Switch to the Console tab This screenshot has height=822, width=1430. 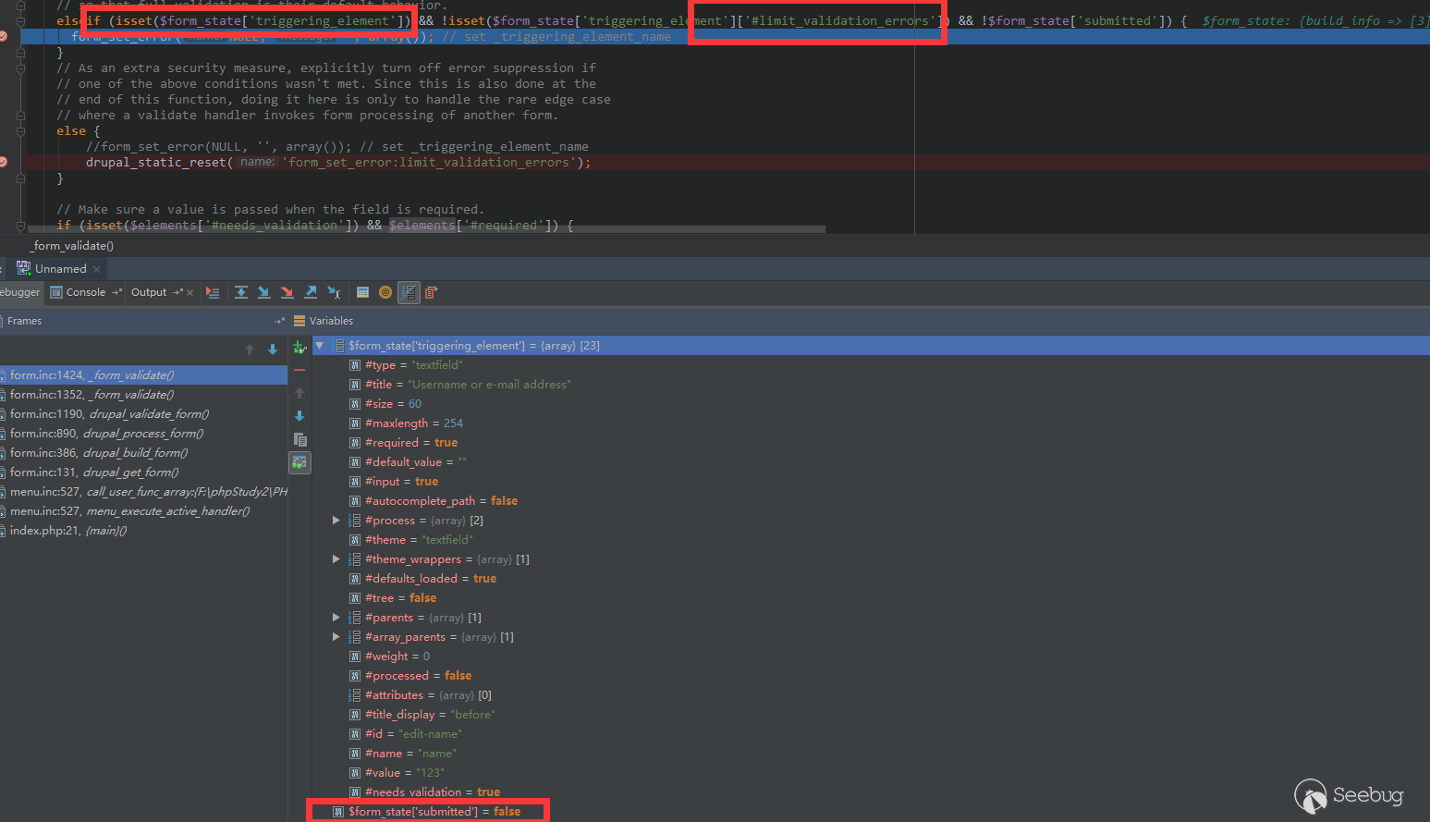coord(85,292)
